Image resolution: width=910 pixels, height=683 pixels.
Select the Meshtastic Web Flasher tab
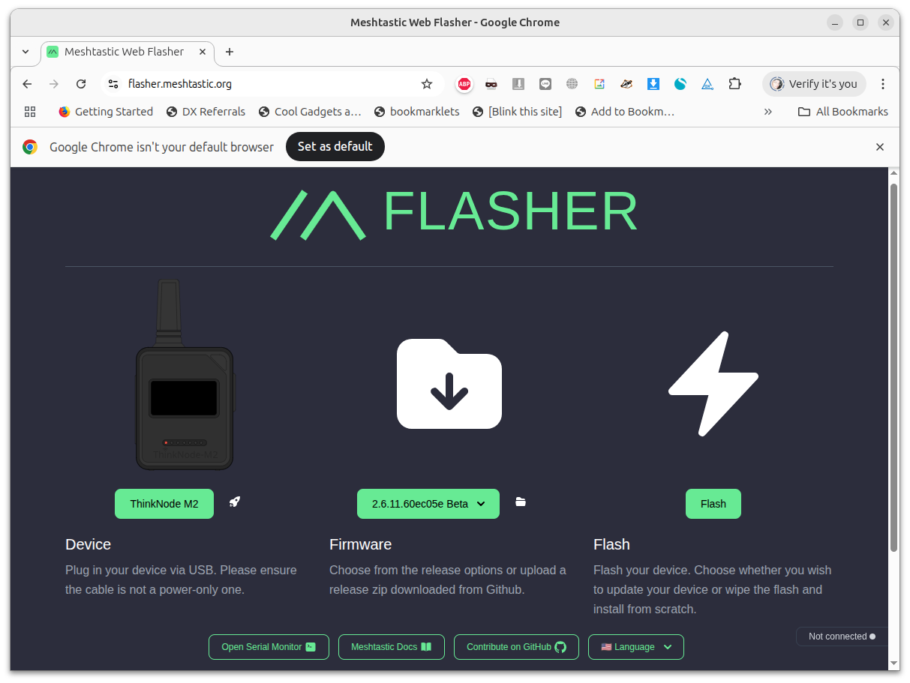pos(128,52)
